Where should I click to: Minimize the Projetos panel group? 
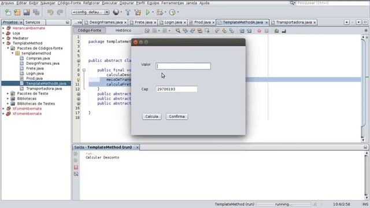coord(68,22)
